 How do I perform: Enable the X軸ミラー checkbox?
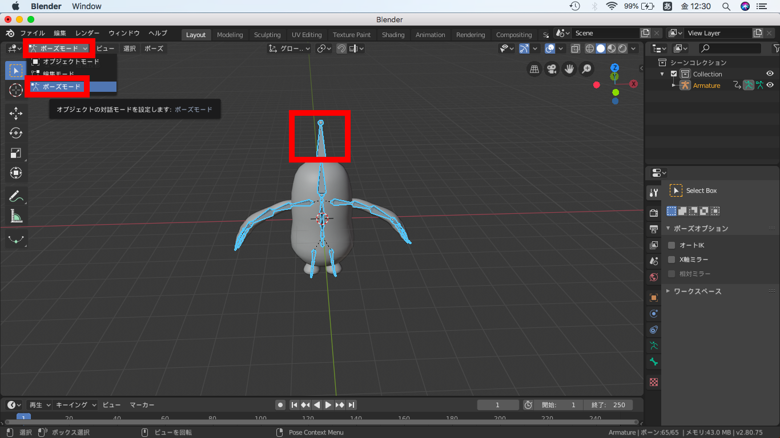(x=672, y=259)
